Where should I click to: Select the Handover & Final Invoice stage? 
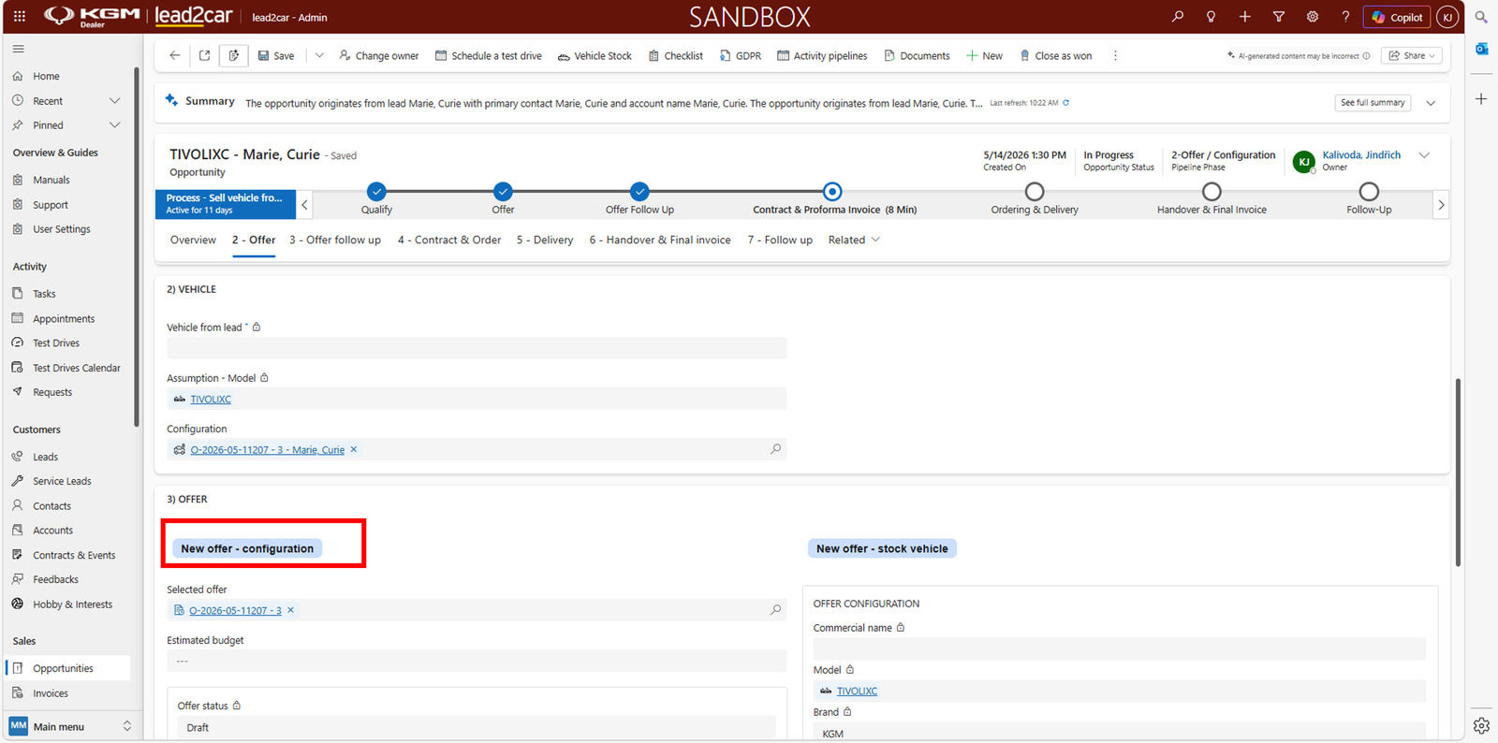coord(1212,192)
